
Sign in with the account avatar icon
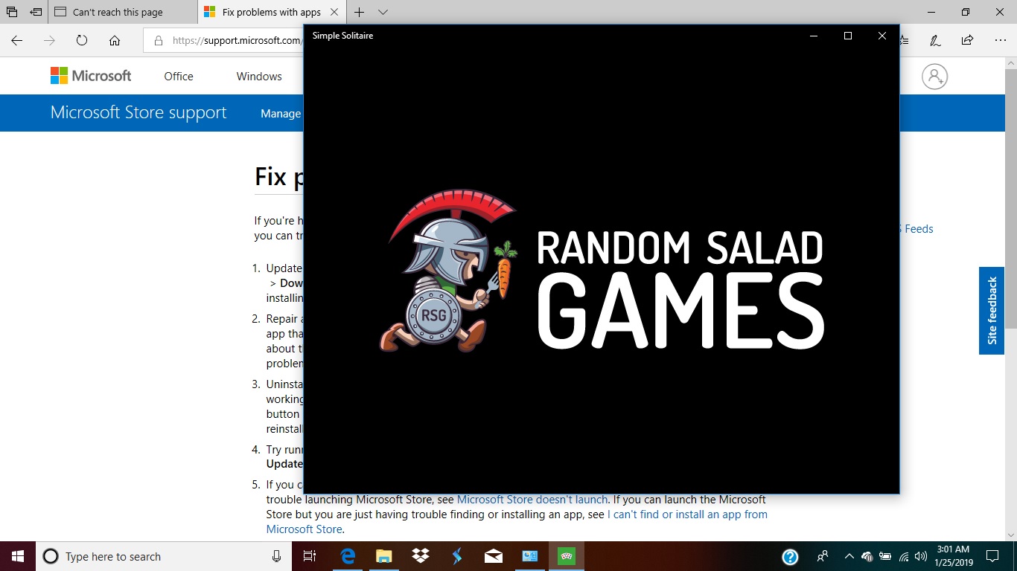point(934,77)
